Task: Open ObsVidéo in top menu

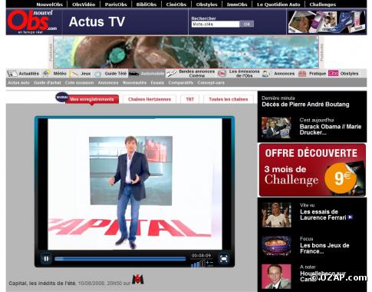Action: [x=84, y=5]
